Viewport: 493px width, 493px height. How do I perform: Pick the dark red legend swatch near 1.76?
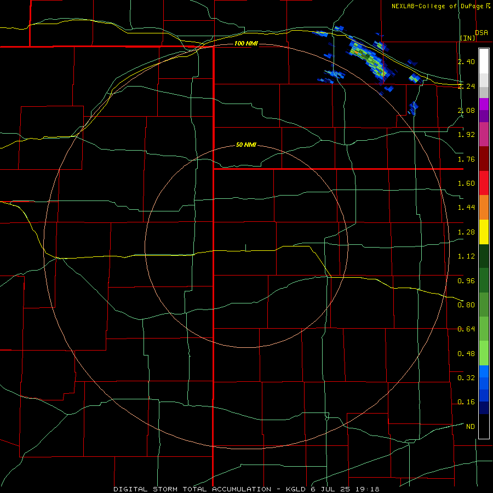point(484,159)
